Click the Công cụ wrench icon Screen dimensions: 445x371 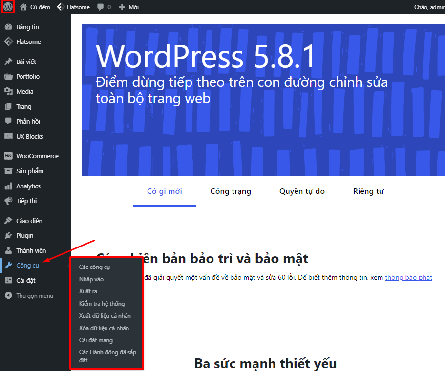pos(8,265)
